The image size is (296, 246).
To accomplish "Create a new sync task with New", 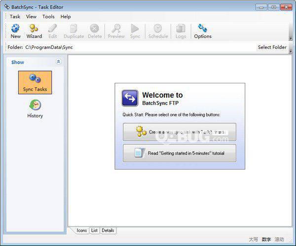I will 15,32.
